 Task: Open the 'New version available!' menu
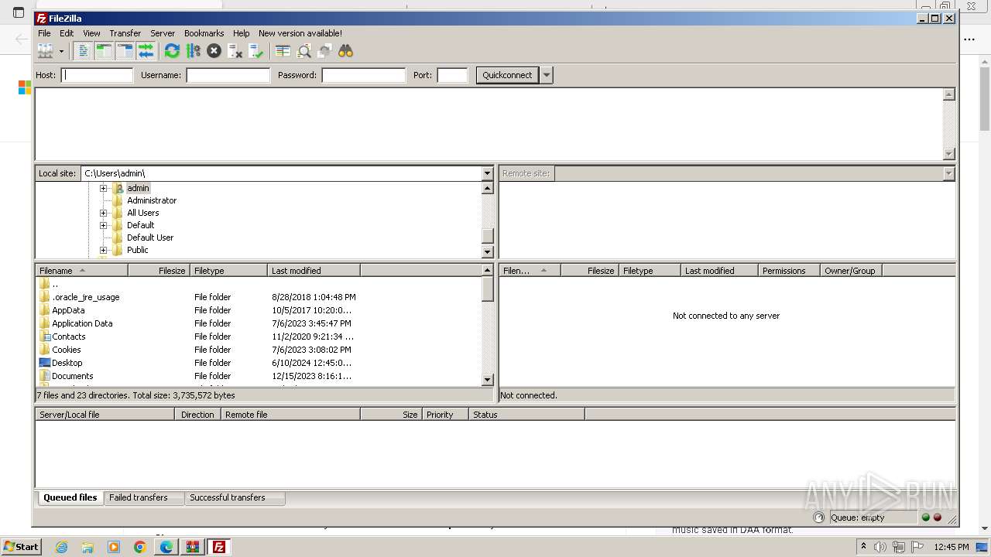300,33
